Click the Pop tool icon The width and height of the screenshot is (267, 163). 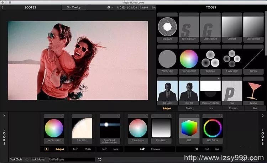coord(232,91)
